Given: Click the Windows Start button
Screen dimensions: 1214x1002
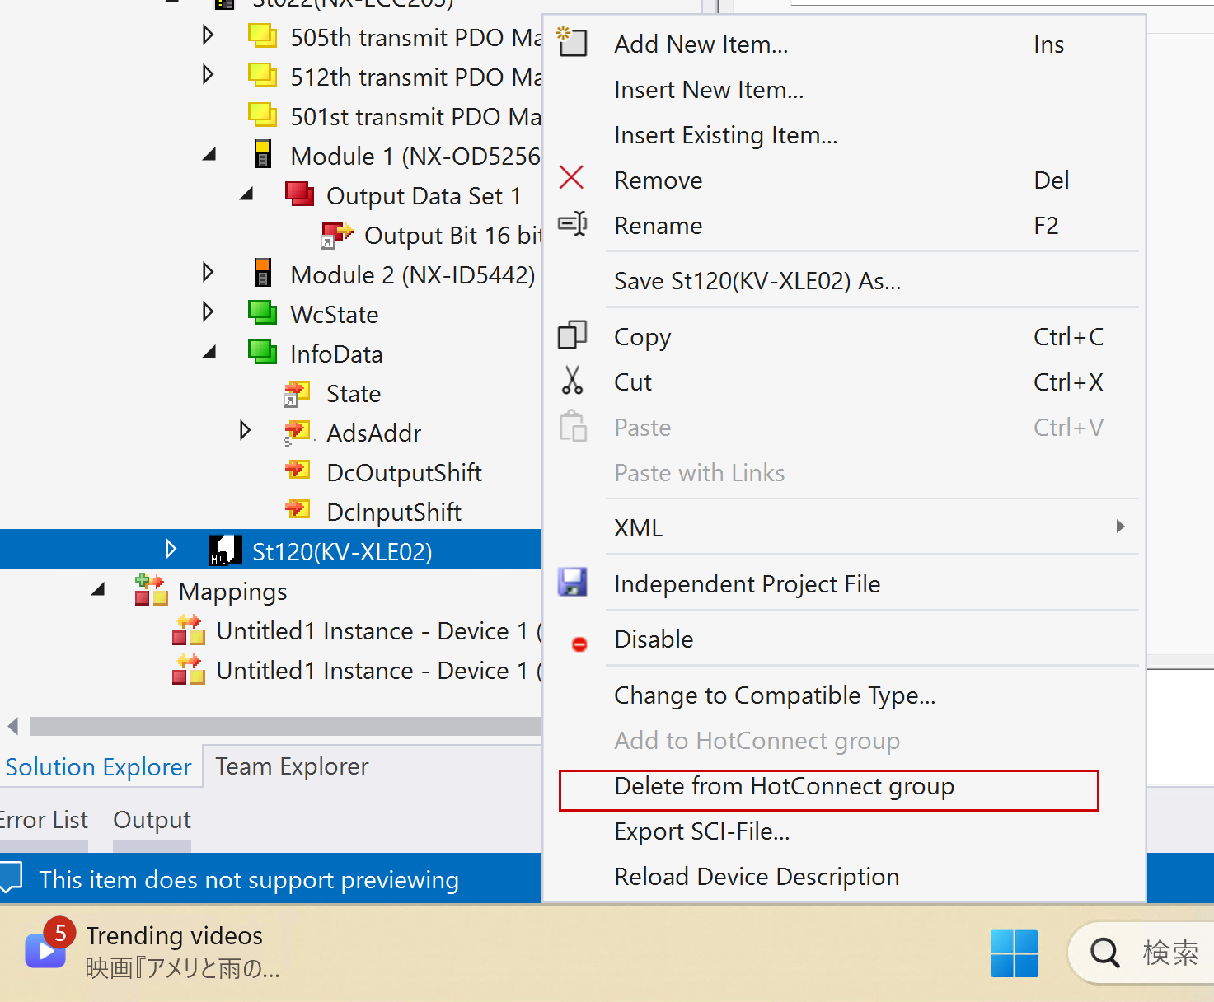Looking at the screenshot, I should point(1014,953).
